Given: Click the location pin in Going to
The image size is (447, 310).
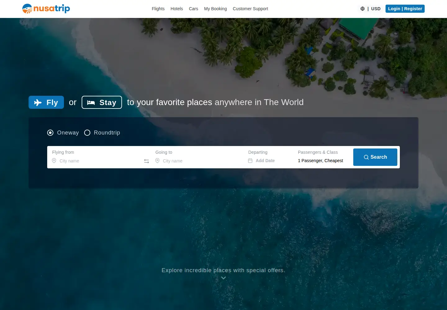Looking at the screenshot, I should (x=157, y=161).
